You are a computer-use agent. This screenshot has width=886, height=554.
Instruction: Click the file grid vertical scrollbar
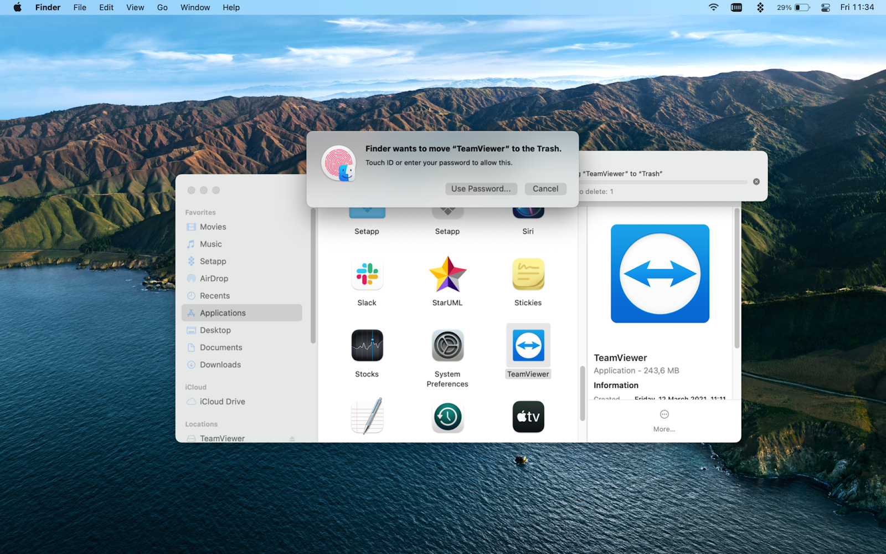582,393
